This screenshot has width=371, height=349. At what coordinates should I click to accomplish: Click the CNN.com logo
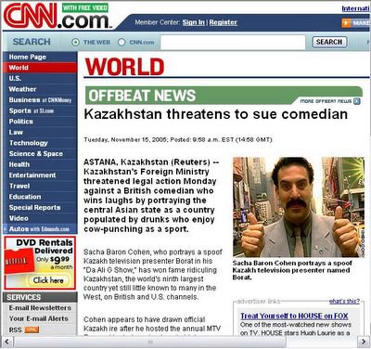[58, 16]
